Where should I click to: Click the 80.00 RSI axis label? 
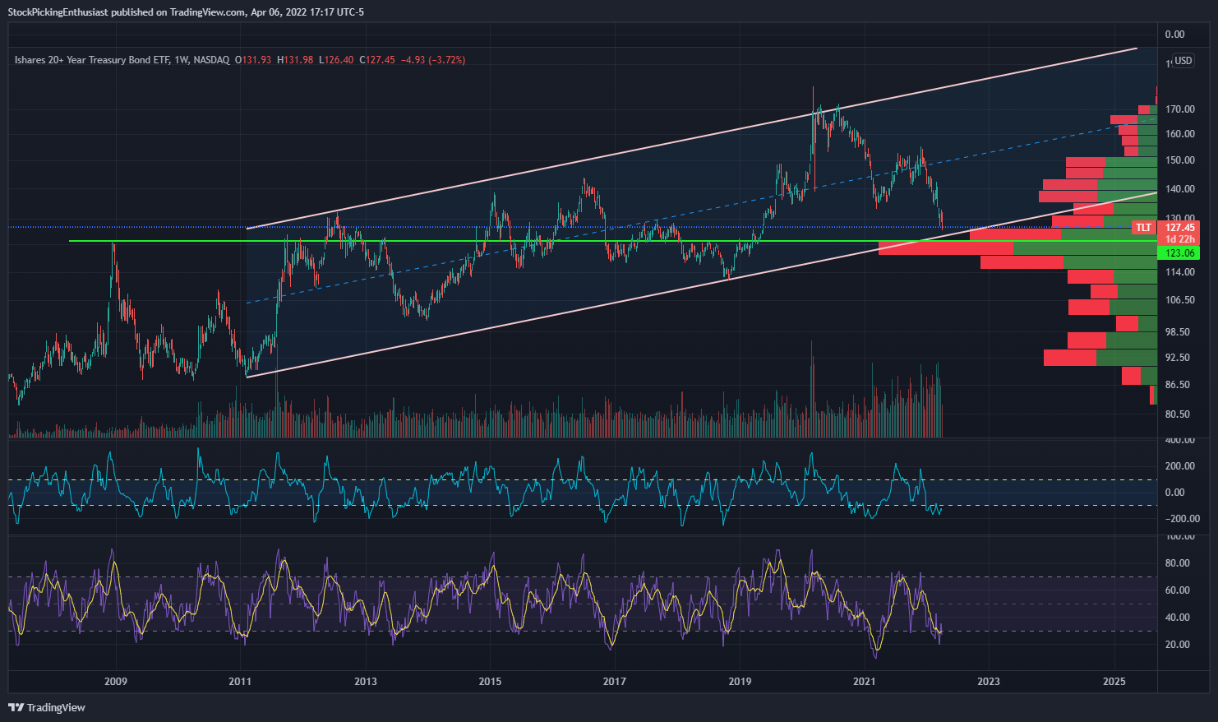[1178, 563]
